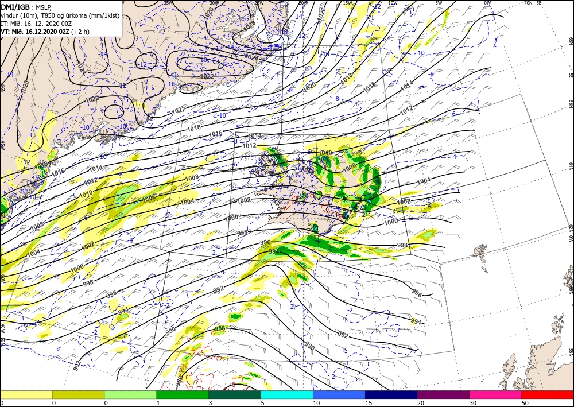Click the purple 20 mm legend color
The height and width of the screenshot is (407, 574).
(x=443, y=394)
